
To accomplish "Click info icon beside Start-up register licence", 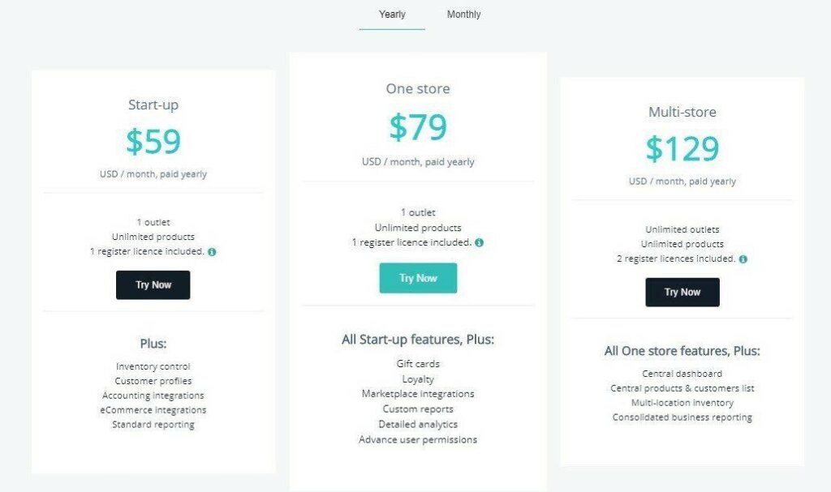I will coord(212,252).
